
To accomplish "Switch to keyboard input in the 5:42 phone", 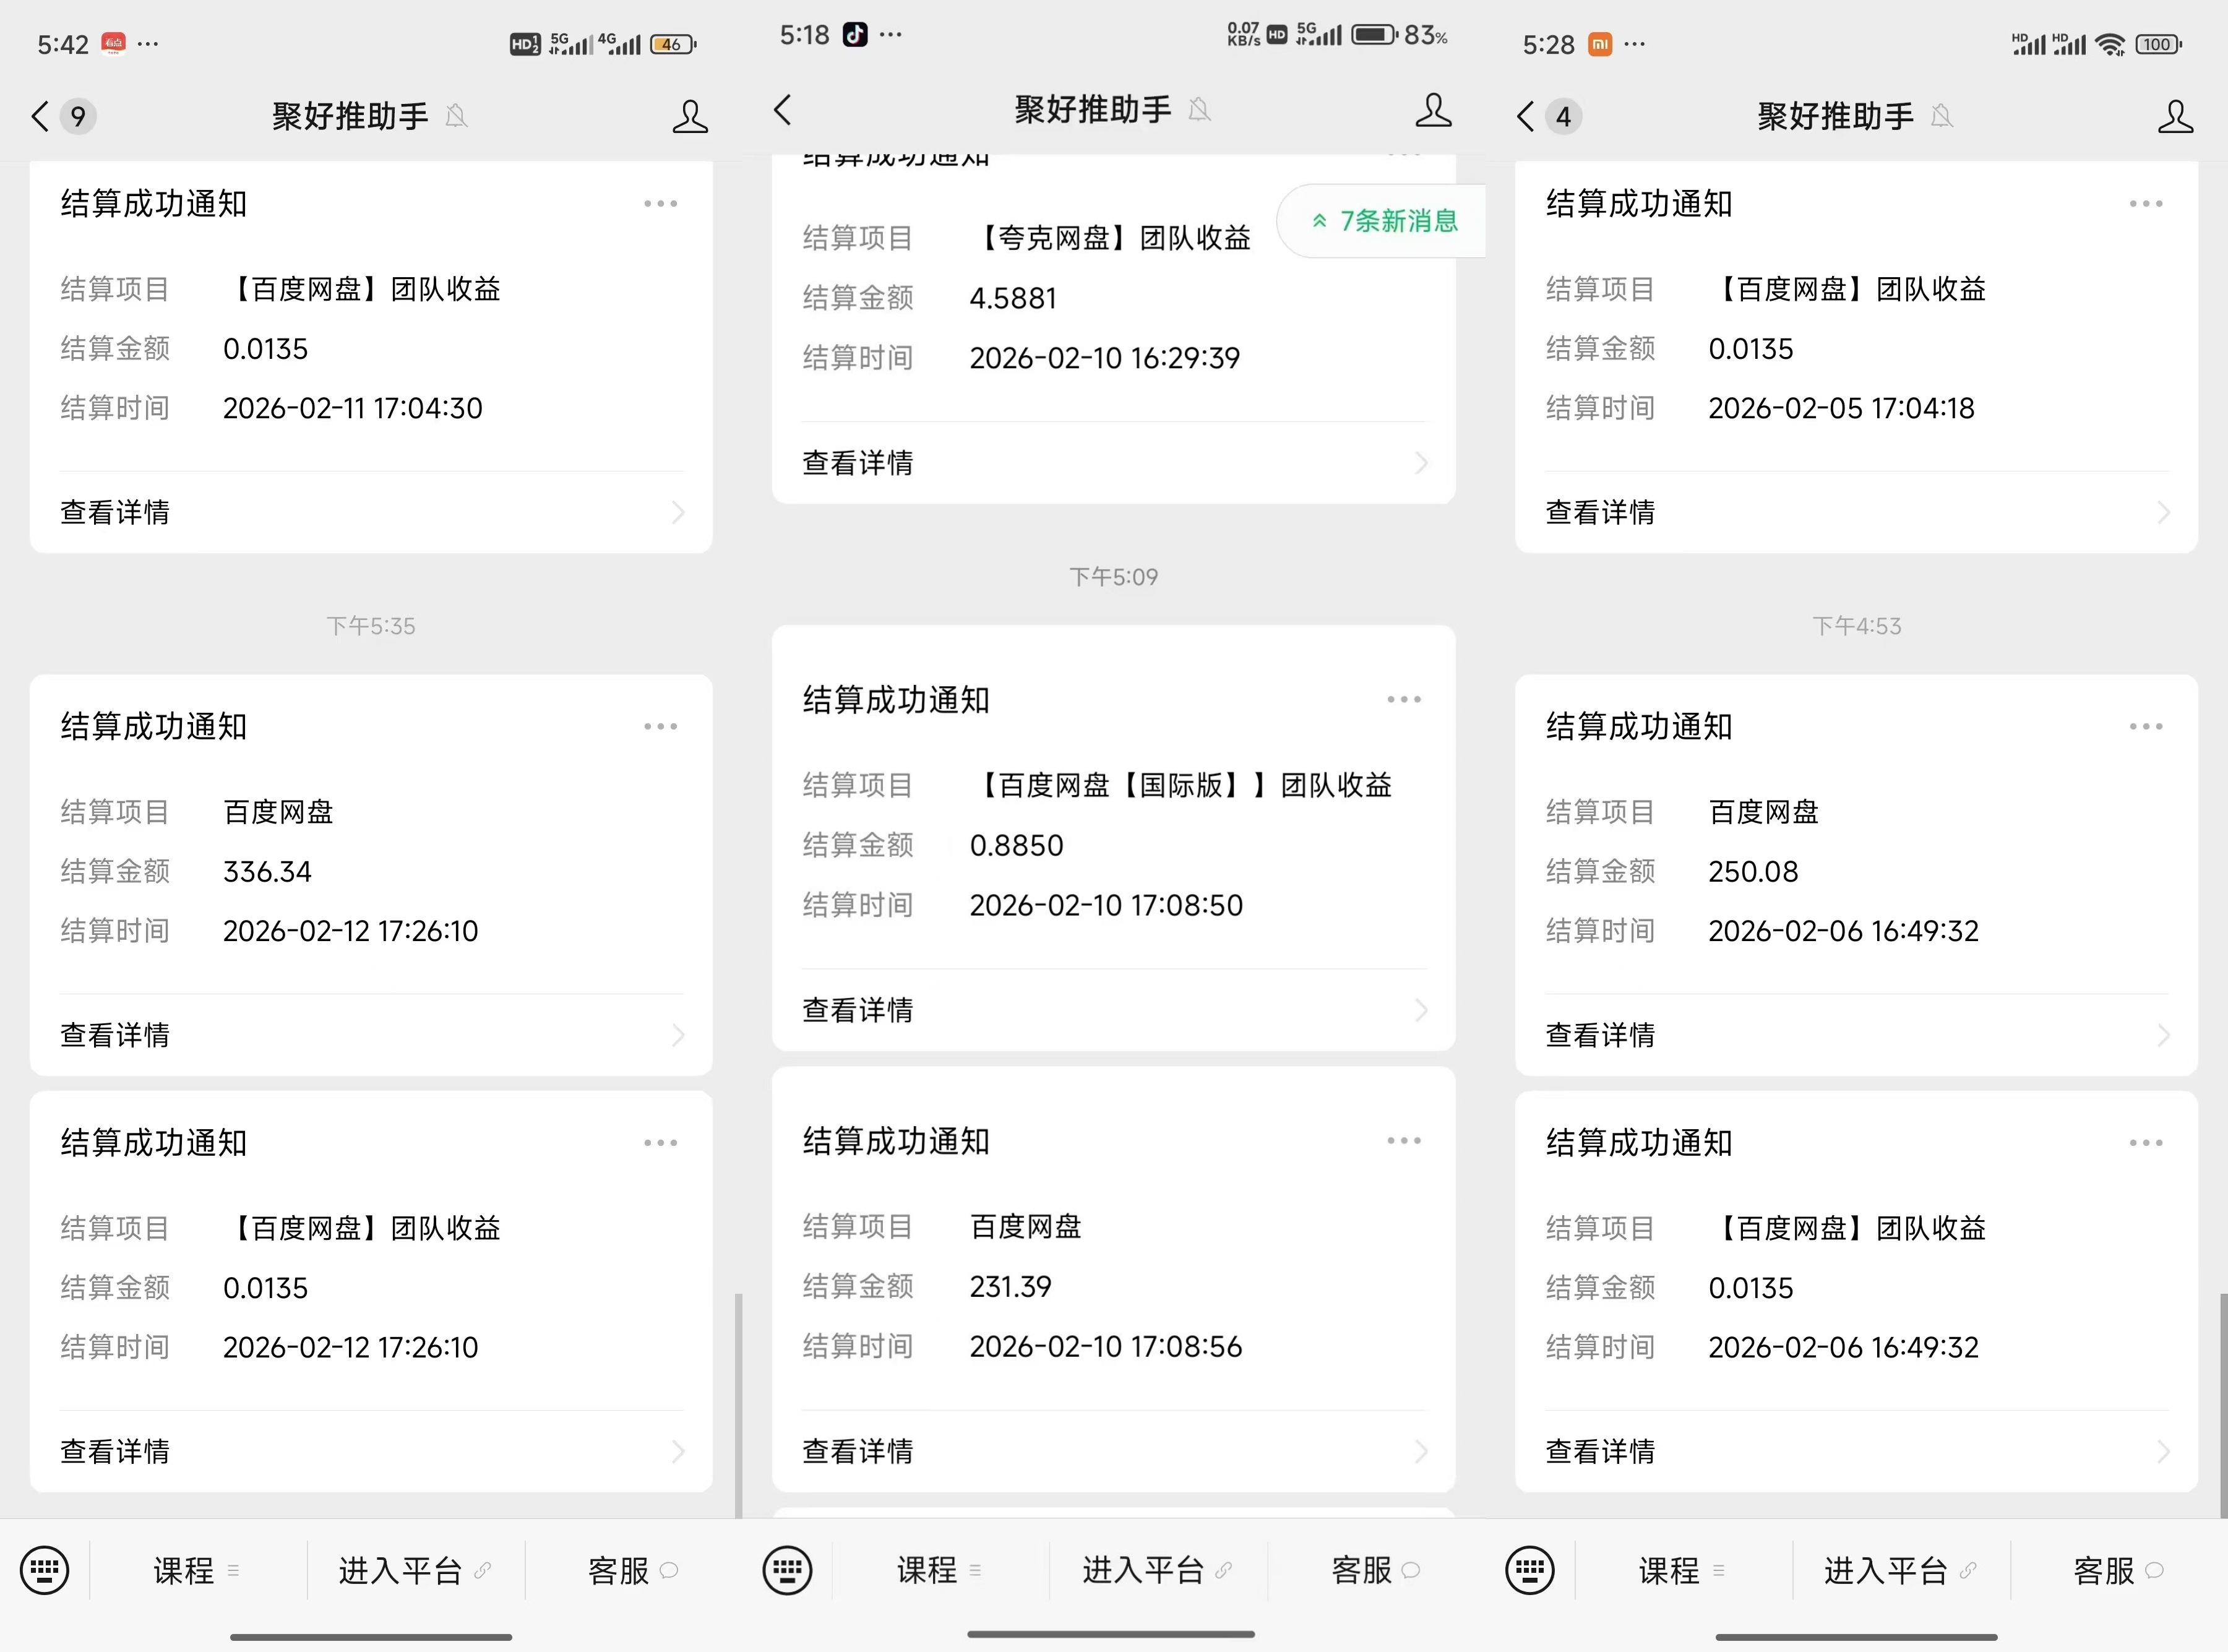I will click(45, 1570).
